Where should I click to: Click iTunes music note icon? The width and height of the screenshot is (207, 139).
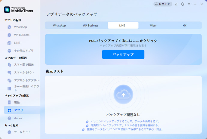pos(9,118)
